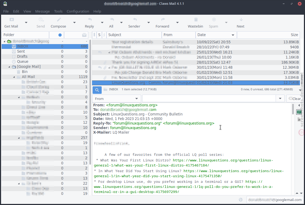Viewport: 305px width, 205px height.
Task: Click the mark column header icon
Action: (x=94, y=35)
